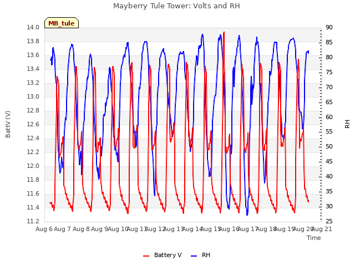Click the RH legend label
This screenshot has width=355, height=266.
pyautogui.click(x=206, y=255)
